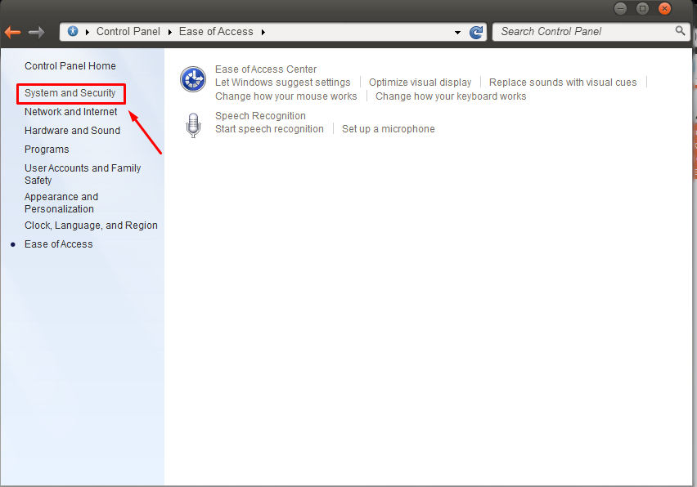The image size is (697, 487).
Task: Select the System and Security category
Action: click(71, 93)
